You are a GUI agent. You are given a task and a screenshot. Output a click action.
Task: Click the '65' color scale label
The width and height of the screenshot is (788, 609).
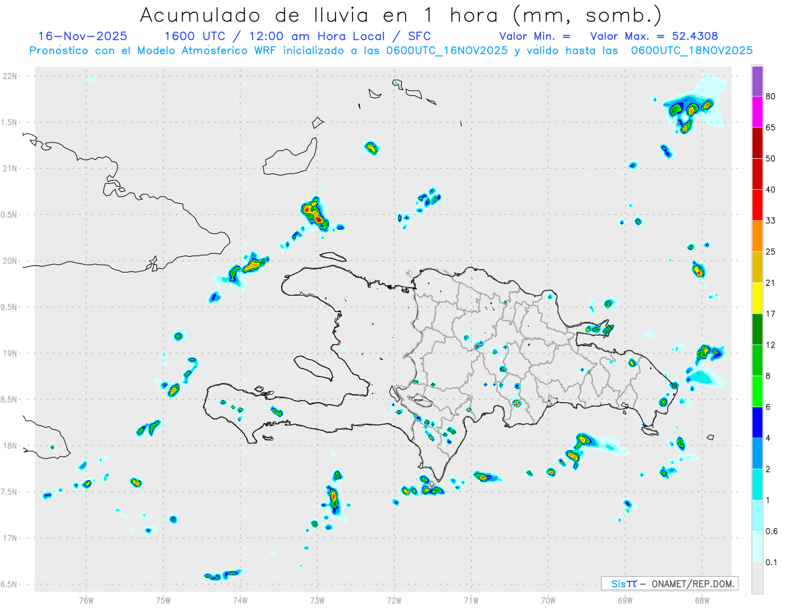(771, 127)
